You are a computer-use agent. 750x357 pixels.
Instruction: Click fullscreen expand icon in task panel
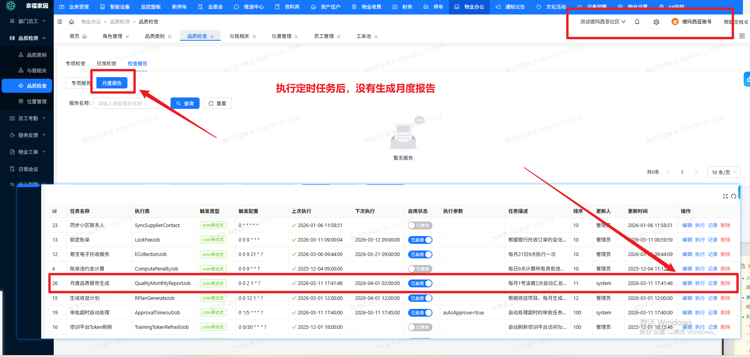[725, 196]
